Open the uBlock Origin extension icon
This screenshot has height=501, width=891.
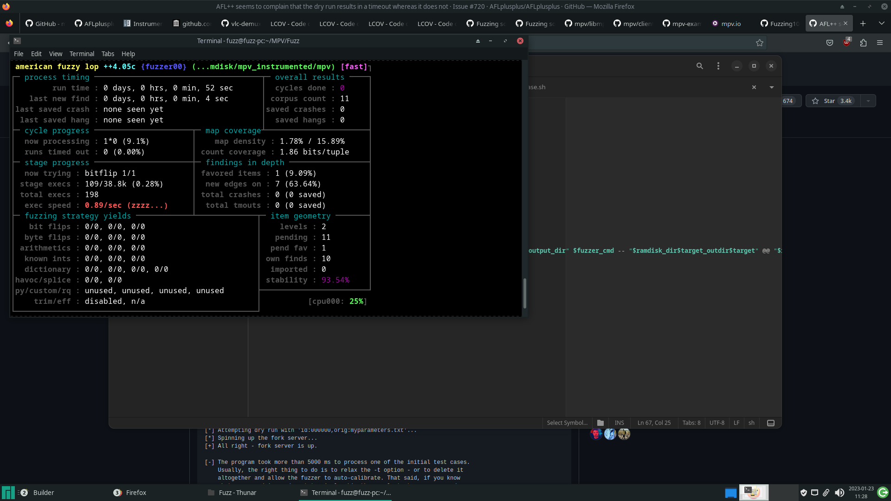[846, 43]
